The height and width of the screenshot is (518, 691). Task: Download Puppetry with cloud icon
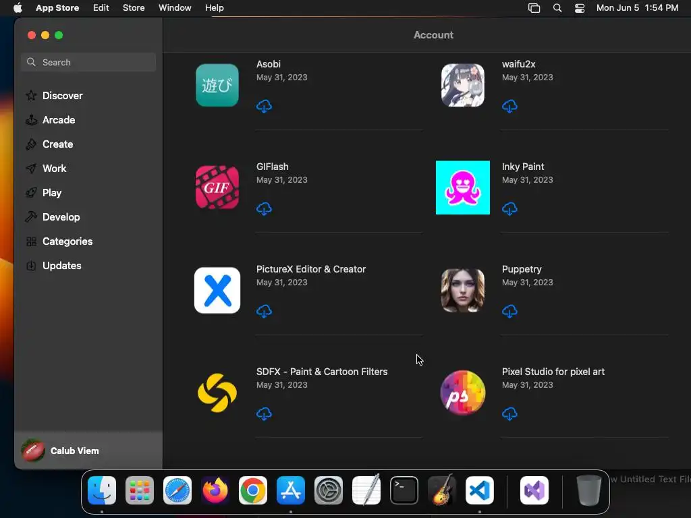pos(509,312)
